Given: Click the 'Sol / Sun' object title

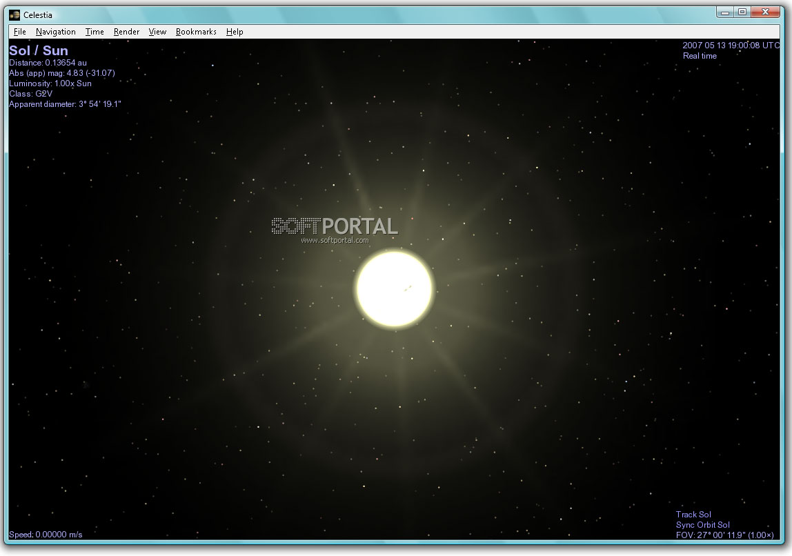Looking at the screenshot, I should pyautogui.click(x=39, y=50).
